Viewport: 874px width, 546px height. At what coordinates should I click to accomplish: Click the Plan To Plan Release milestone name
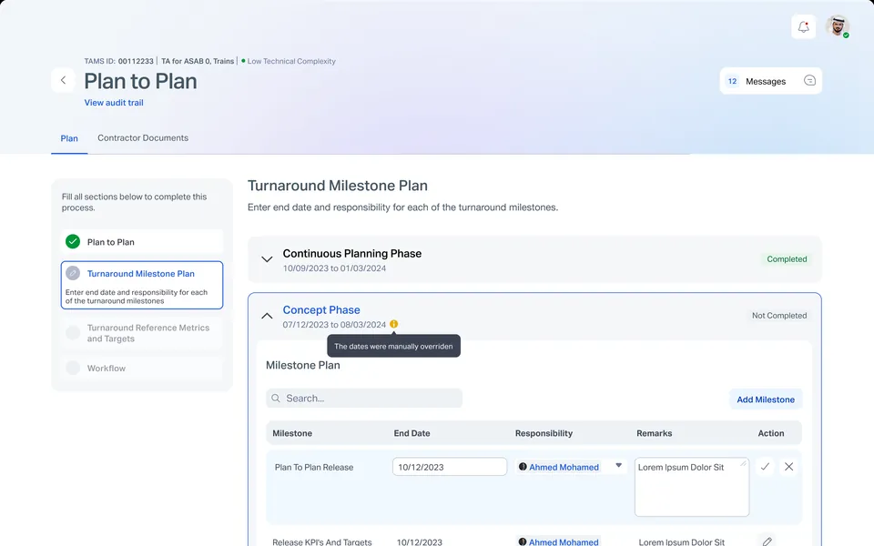pyautogui.click(x=314, y=467)
